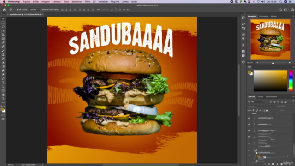The height and width of the screenshot is (166, 295).
Task: Click the new group folder icon
Action: click(282, 164)
